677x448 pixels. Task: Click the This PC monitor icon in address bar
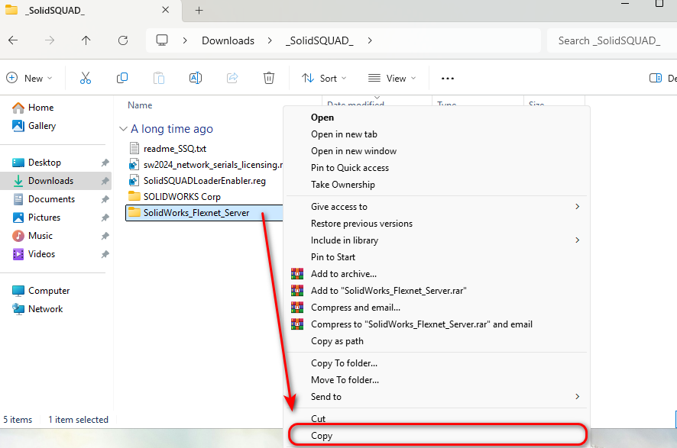pyautogui.click(x=162, y=40)
